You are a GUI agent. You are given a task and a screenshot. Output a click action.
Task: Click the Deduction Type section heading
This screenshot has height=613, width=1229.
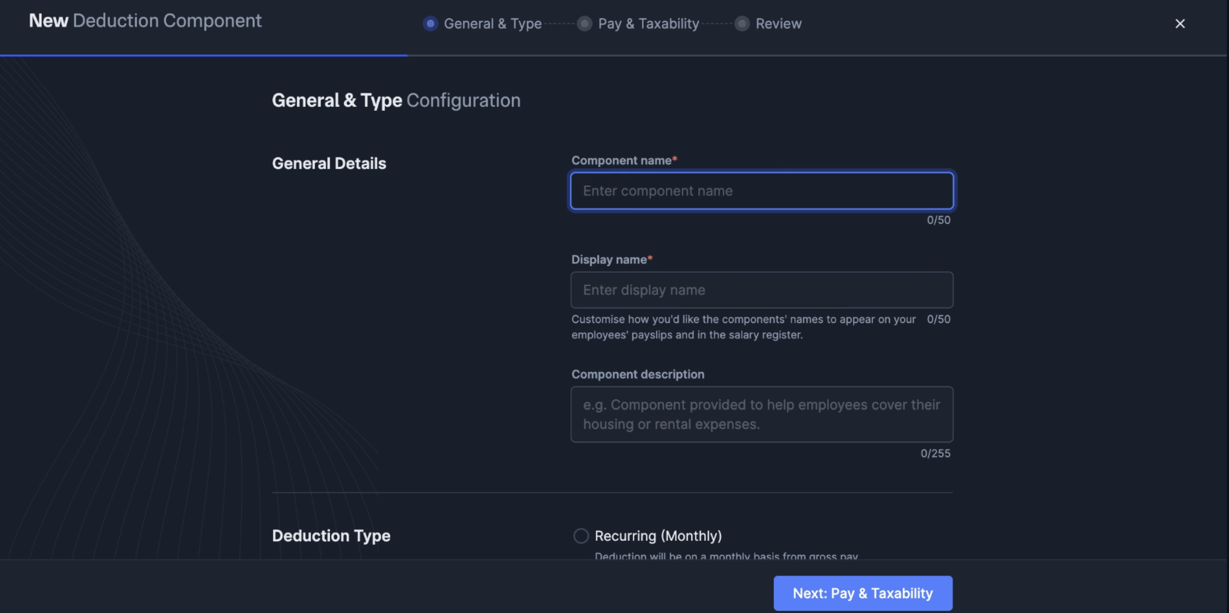[331, 536]
